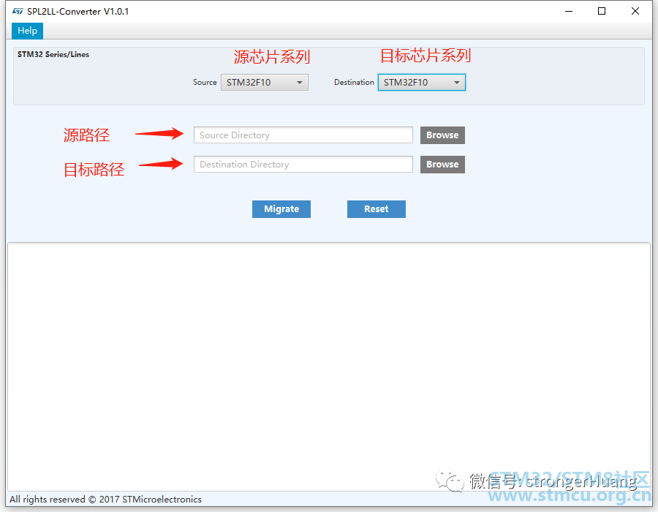The image size is (658, 512).
Task: Click the red arrow pointing at Destination Directory
Action: click(x=161, y=164)
